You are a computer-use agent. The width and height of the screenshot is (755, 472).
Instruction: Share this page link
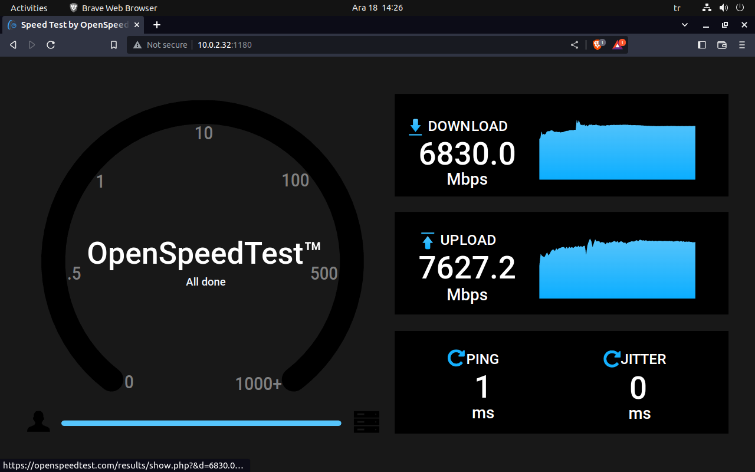coord(575,45)
